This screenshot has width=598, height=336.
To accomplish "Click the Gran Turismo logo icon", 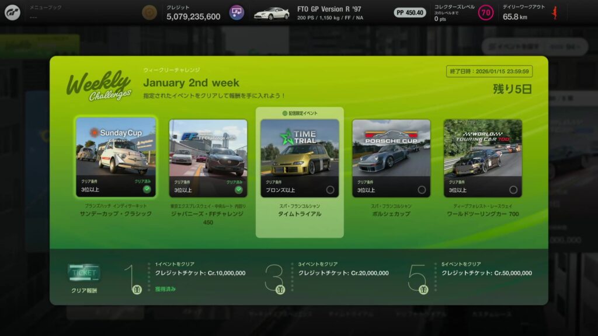I will pyautogui.click(x=13, y=12).
